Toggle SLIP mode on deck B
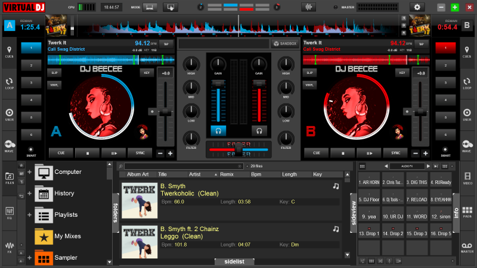 pyautogui.click(x=309, y=73)
